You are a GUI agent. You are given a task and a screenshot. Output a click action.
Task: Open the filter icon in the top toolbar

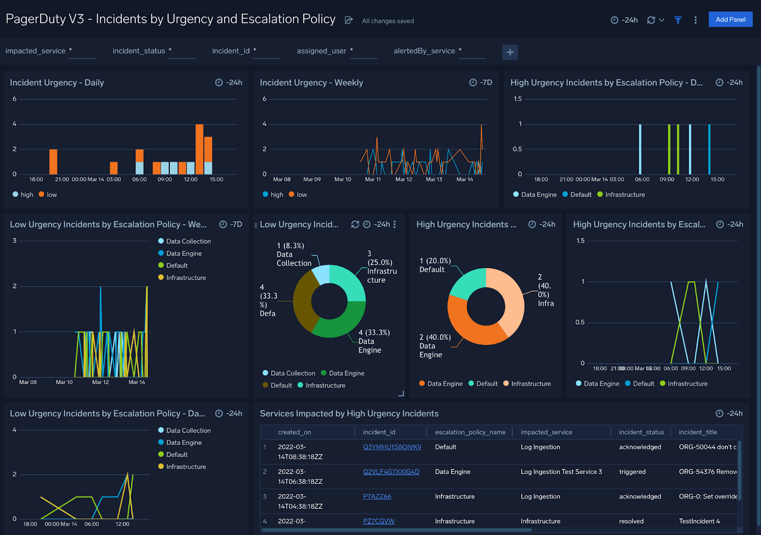(677, 20)
